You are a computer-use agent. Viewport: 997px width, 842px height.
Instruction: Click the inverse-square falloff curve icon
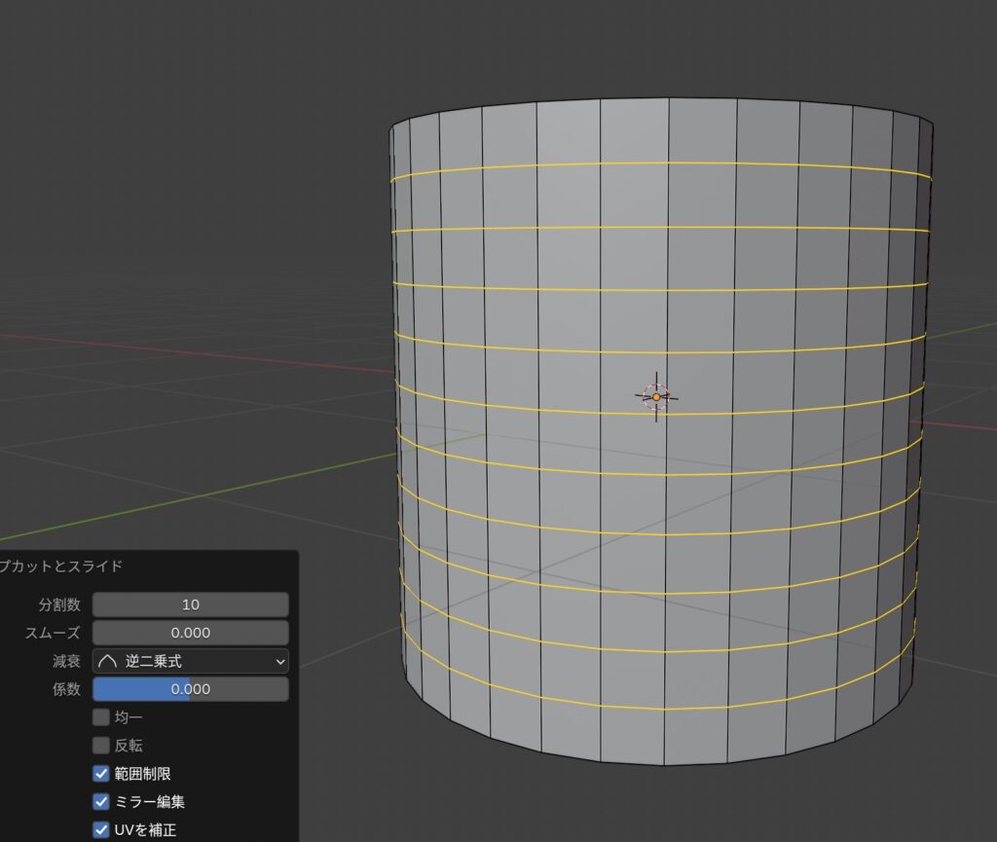click(108, 661)
